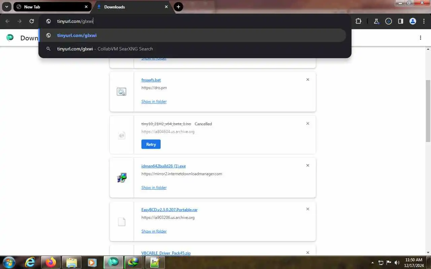
Task: Open the browser three-dot menu
Action: pyautogui.click(x=424, y=21)
